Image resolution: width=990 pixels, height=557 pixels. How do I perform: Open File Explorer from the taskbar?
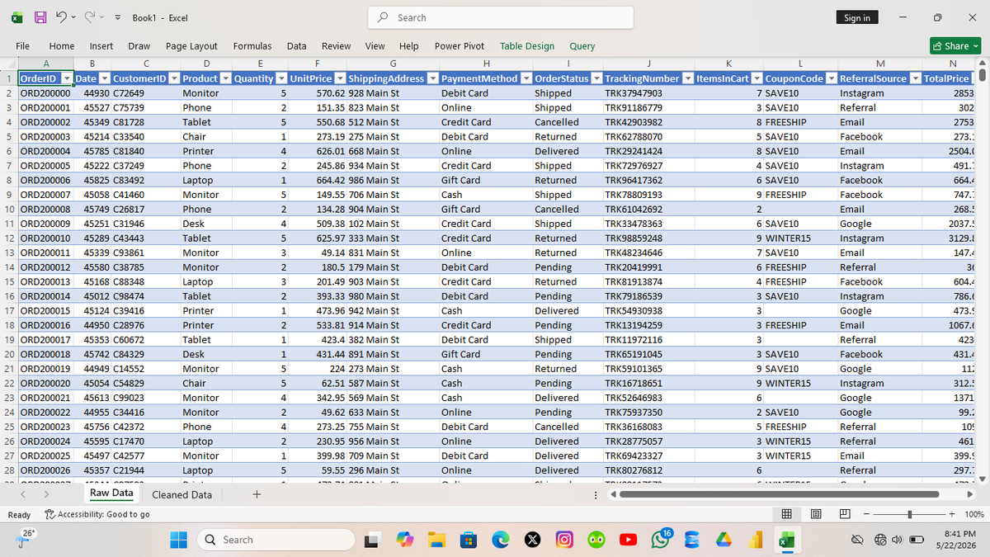pyautogui.click(x=436, y=540)
